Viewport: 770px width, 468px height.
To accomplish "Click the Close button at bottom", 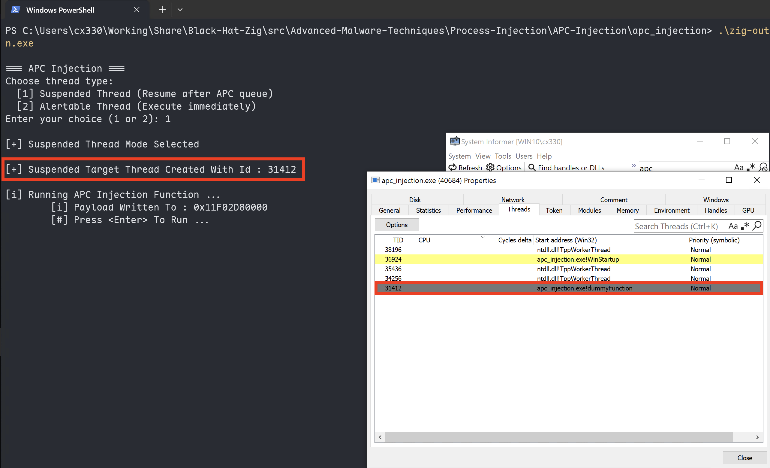I will pyautogui.click(x=744, y=458).
